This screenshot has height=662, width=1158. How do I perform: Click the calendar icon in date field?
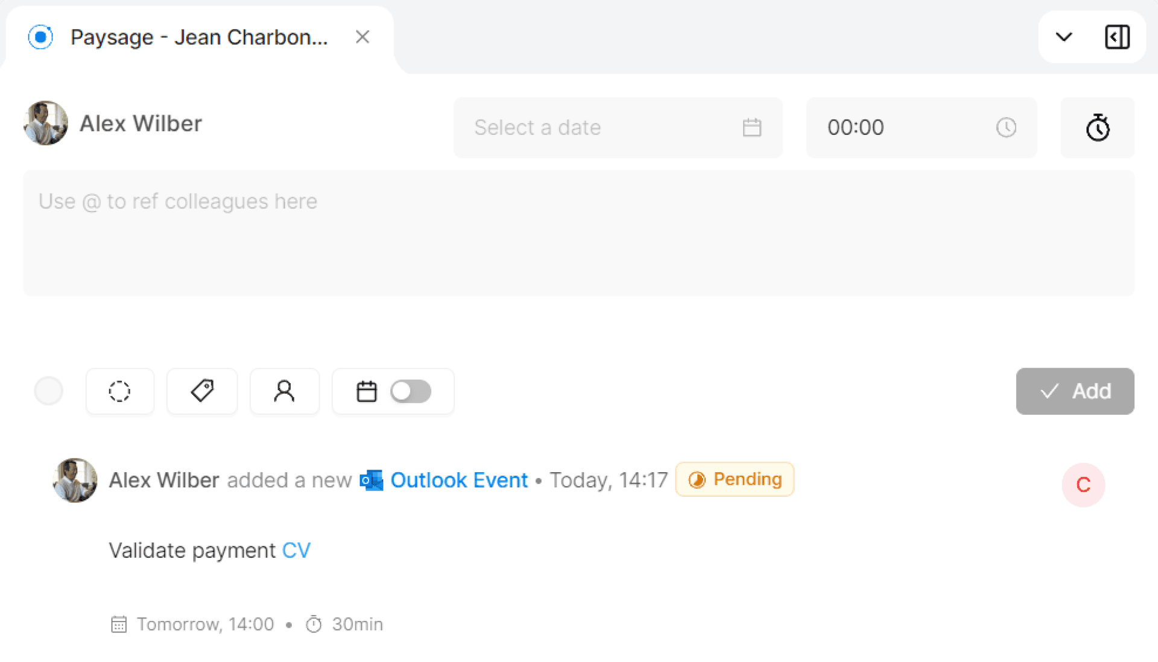pyautogui.click(x=751, y=128)
